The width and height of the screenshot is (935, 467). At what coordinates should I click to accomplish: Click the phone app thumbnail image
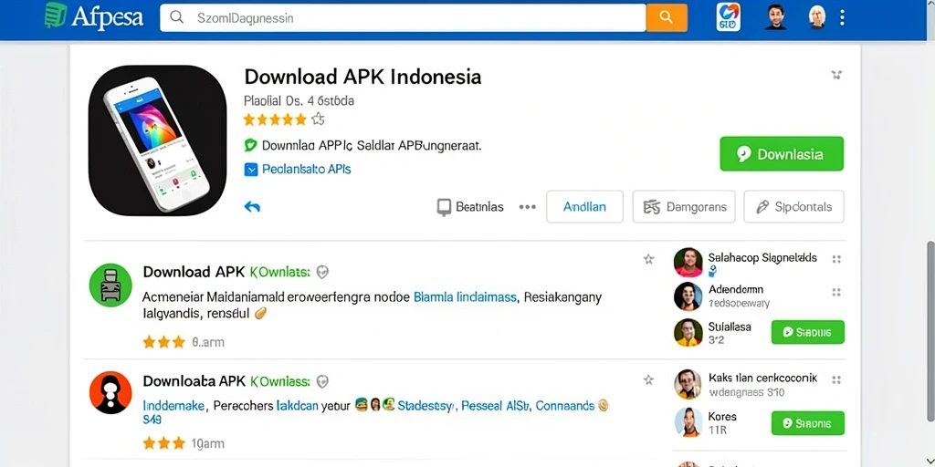(157, 140)
